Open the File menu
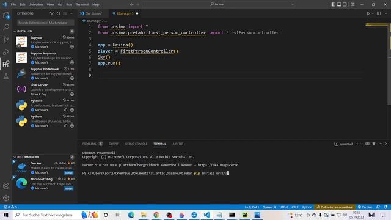The height and width of the screenshot is (220, 391). tap(13, 4)
